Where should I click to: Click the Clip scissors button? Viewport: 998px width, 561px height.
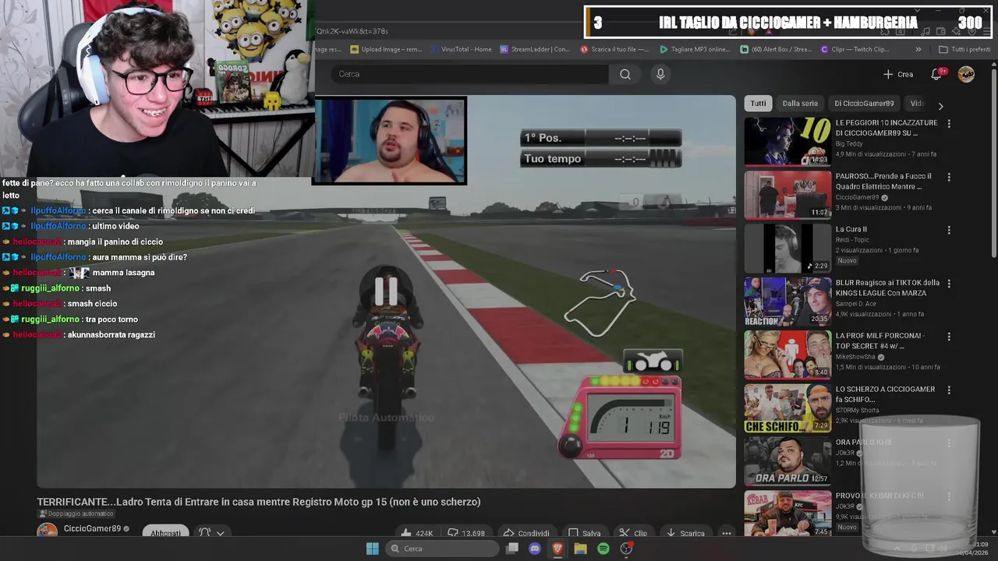tap(633, 533)
